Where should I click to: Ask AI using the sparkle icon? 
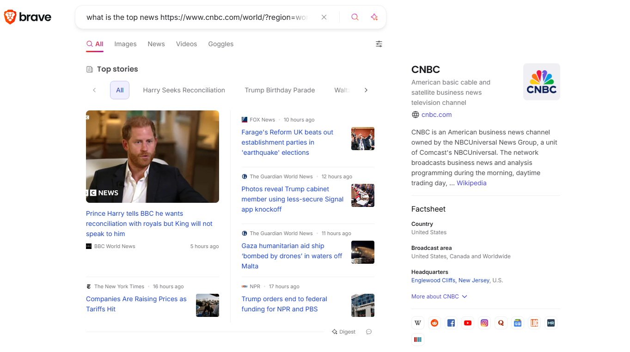(374, 17)
